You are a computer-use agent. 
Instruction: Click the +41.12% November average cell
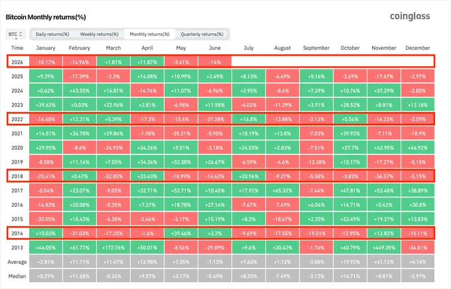(384, 262)
